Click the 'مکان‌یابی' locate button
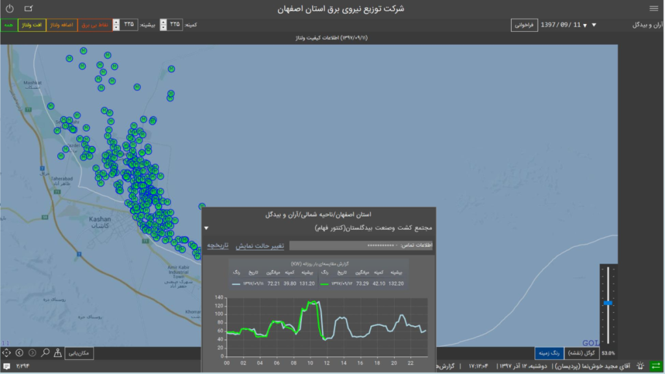Viewport: 665px width, 374px height. coord(80,353)
